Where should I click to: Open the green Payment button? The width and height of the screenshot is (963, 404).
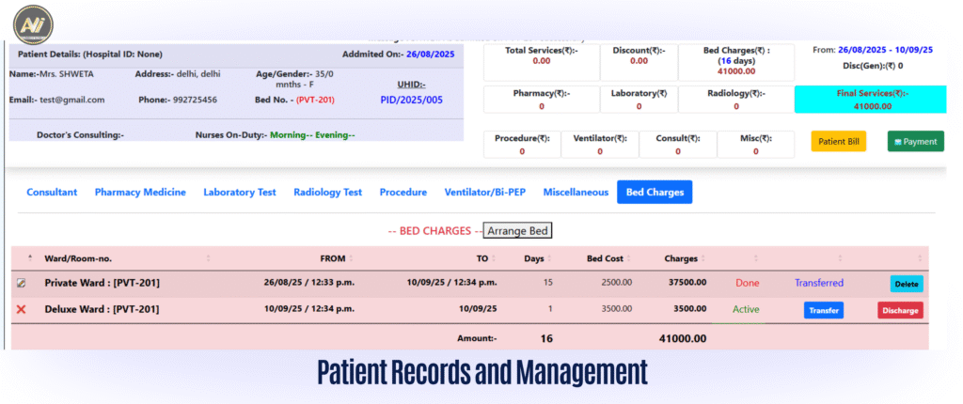pos(915,142)
